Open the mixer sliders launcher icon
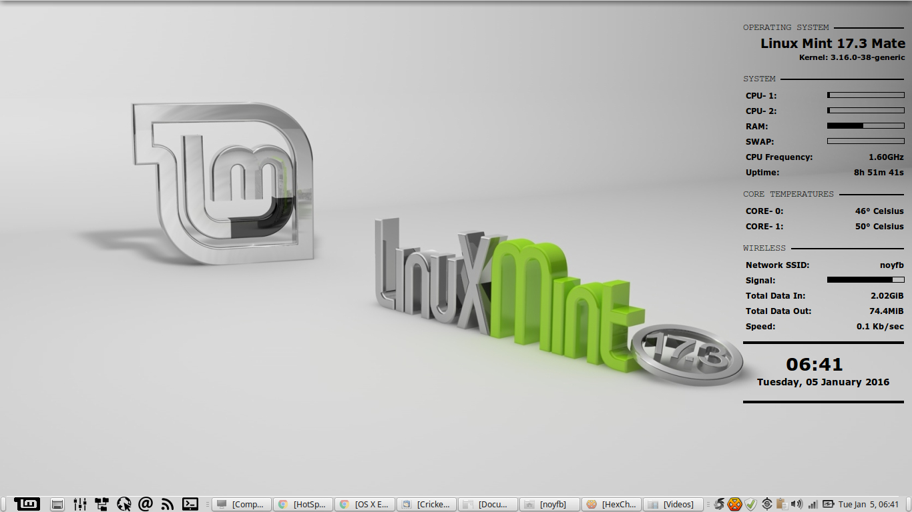The height and width of the screenshot is (512, 912). pos(80,505)
